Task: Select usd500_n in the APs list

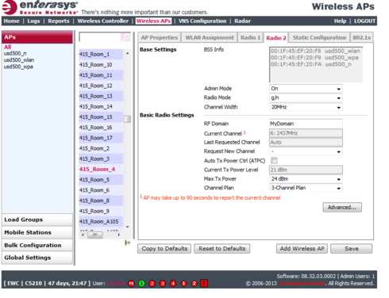Action: tap(15, 53)
